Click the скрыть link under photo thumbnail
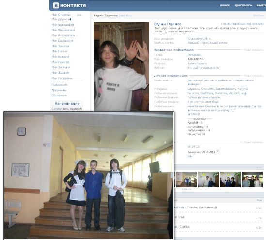The width and height of the screenshot is (266, 240). tap(187, 189)
